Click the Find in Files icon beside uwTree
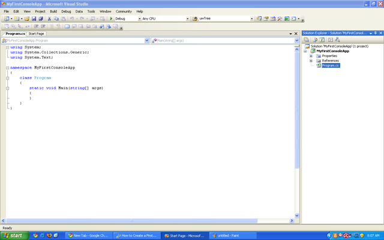The height and width of the screenshot is (240, 384). tap(195, 19)
